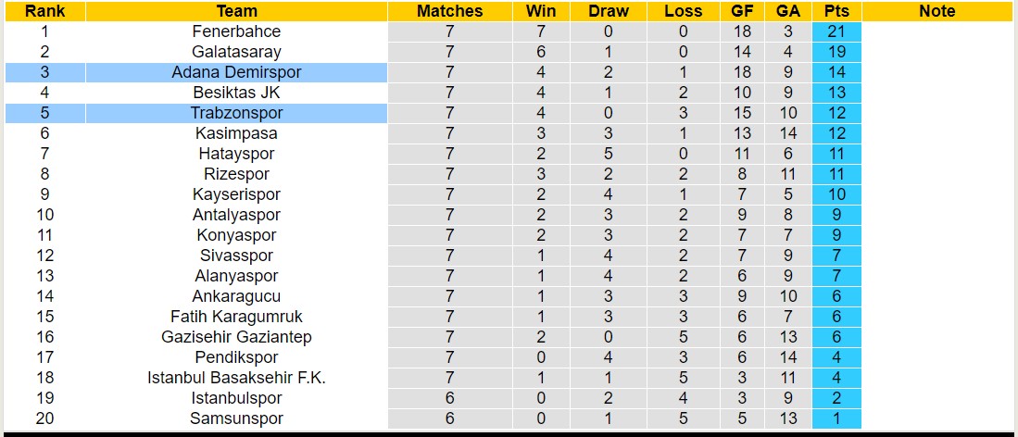Open Istanbul Basaksehir F.K. team link
Screen dimensions: 1018x437
[236, 378]
